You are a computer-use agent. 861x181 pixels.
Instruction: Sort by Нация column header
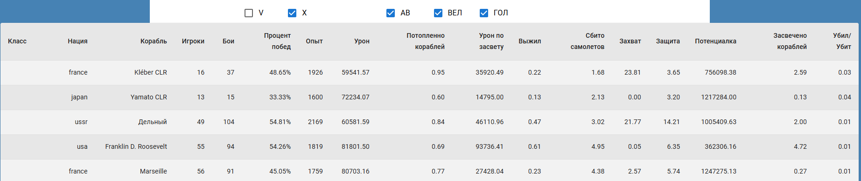(x=77, y=41)
